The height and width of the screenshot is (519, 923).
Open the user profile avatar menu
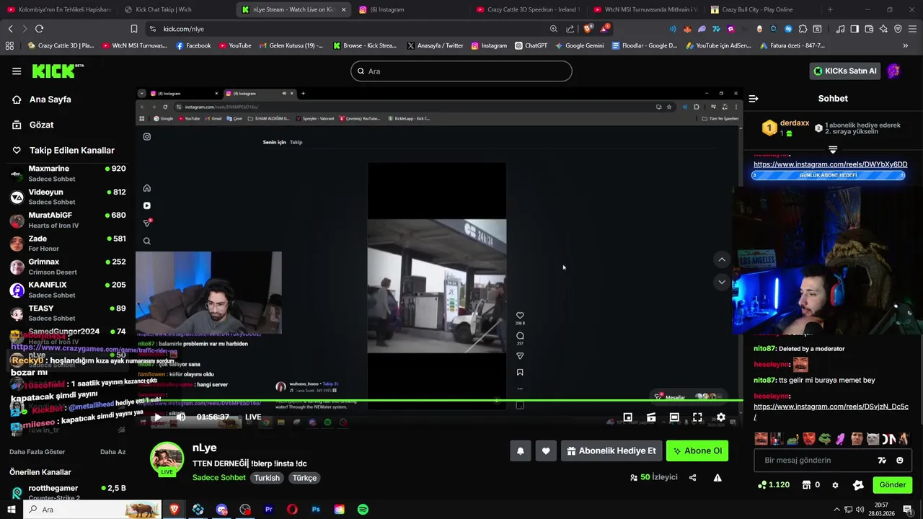tap(894, 71)
